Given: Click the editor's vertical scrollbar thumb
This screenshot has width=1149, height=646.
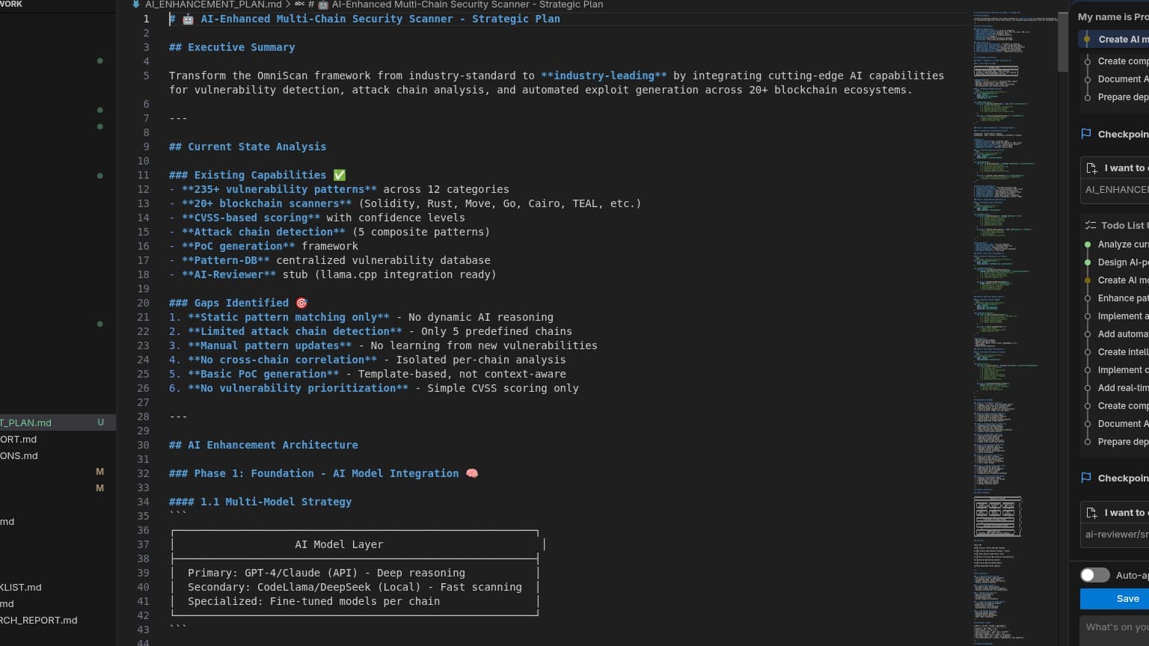Looking at the screenshot, I should point(1063,41).
